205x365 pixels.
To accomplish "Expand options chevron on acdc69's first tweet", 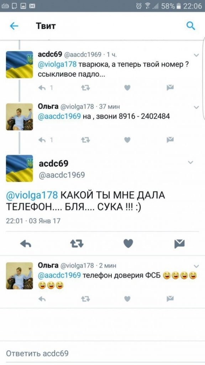I will [x=196, y=55].
